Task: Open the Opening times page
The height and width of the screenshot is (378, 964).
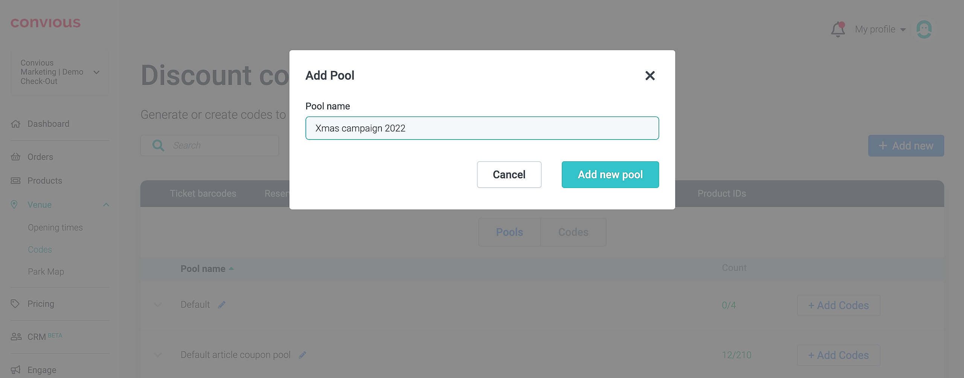Action: point(55,228)
